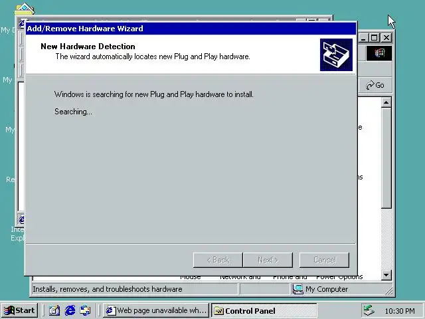The height and width of the screenshot is (319, 425).
Task: Click the Control Panel taskbar button
Action: pyautogui.click(x=264, y=310)
